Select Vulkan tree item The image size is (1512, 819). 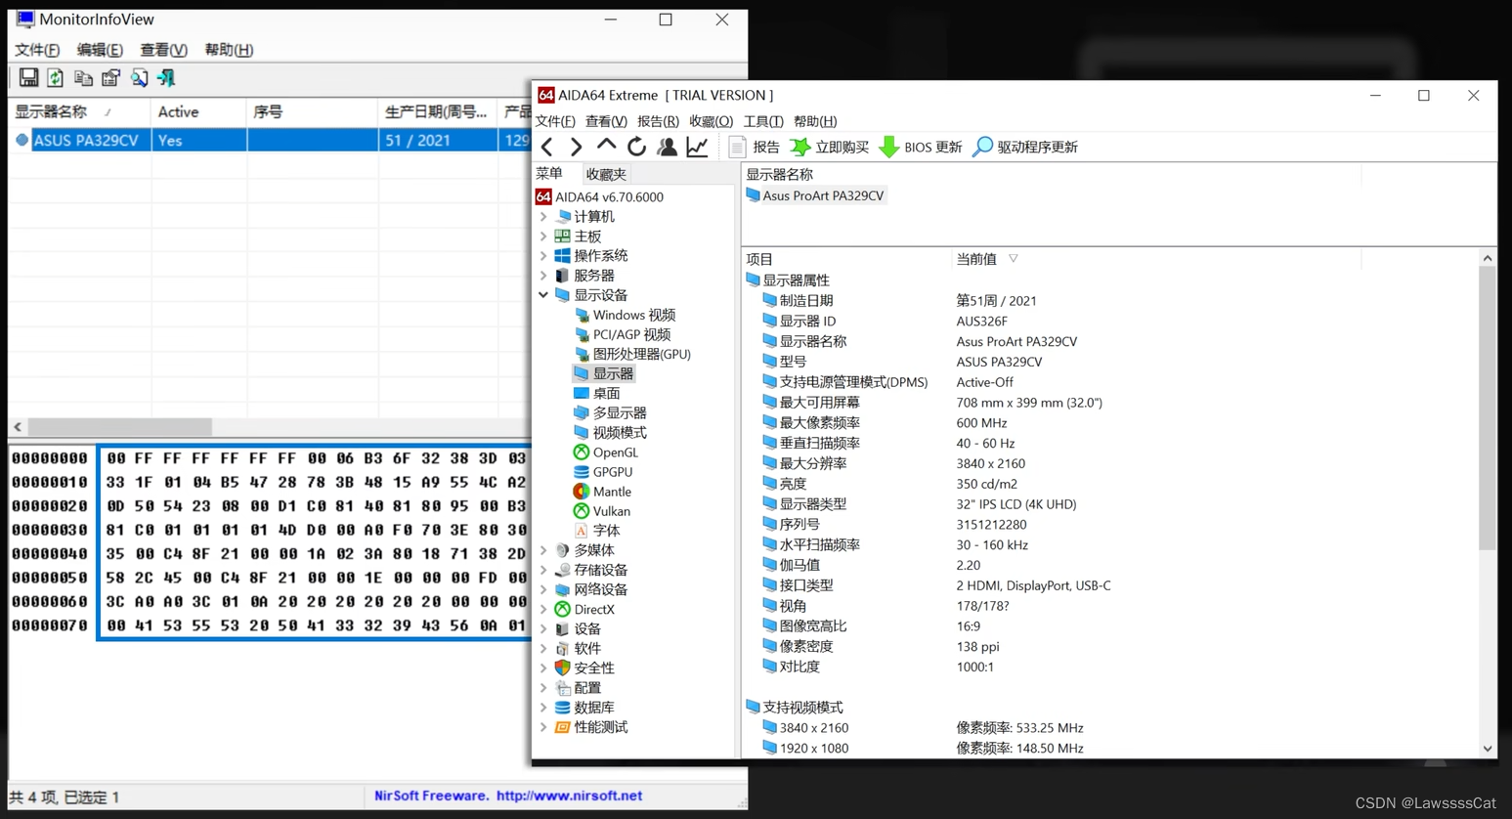602,511
